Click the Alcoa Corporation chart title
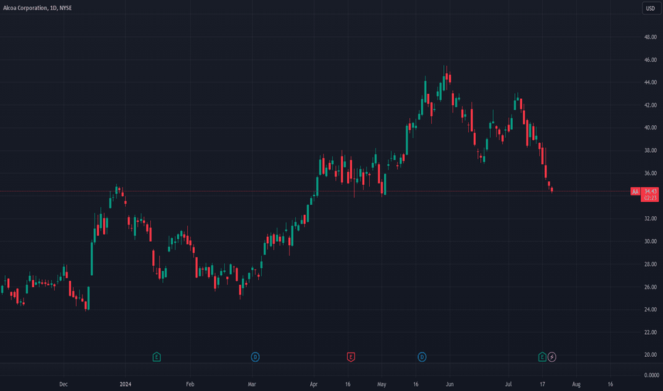This screenshot has width=663, height=391. click(x=38, y=8)
